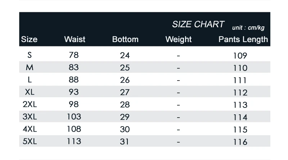Image resolution: width=288 pixels, height=160 pixels.
Task: Click pants length value 112
Action: pos(240,93)
